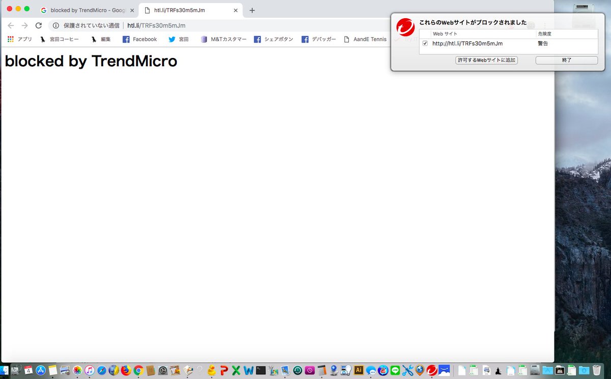Open Calendar from the dock
The height and width of the screenshot is (379, 611).
pyautogui.click(x=29, y=370)
